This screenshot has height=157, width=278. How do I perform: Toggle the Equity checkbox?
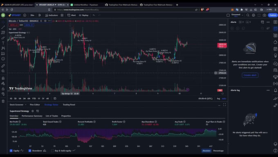pos(11,150)
